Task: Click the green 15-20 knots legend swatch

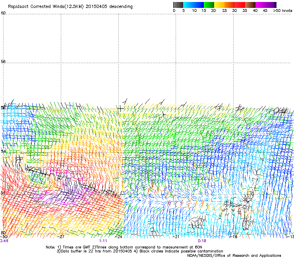Action: (209, 5)
